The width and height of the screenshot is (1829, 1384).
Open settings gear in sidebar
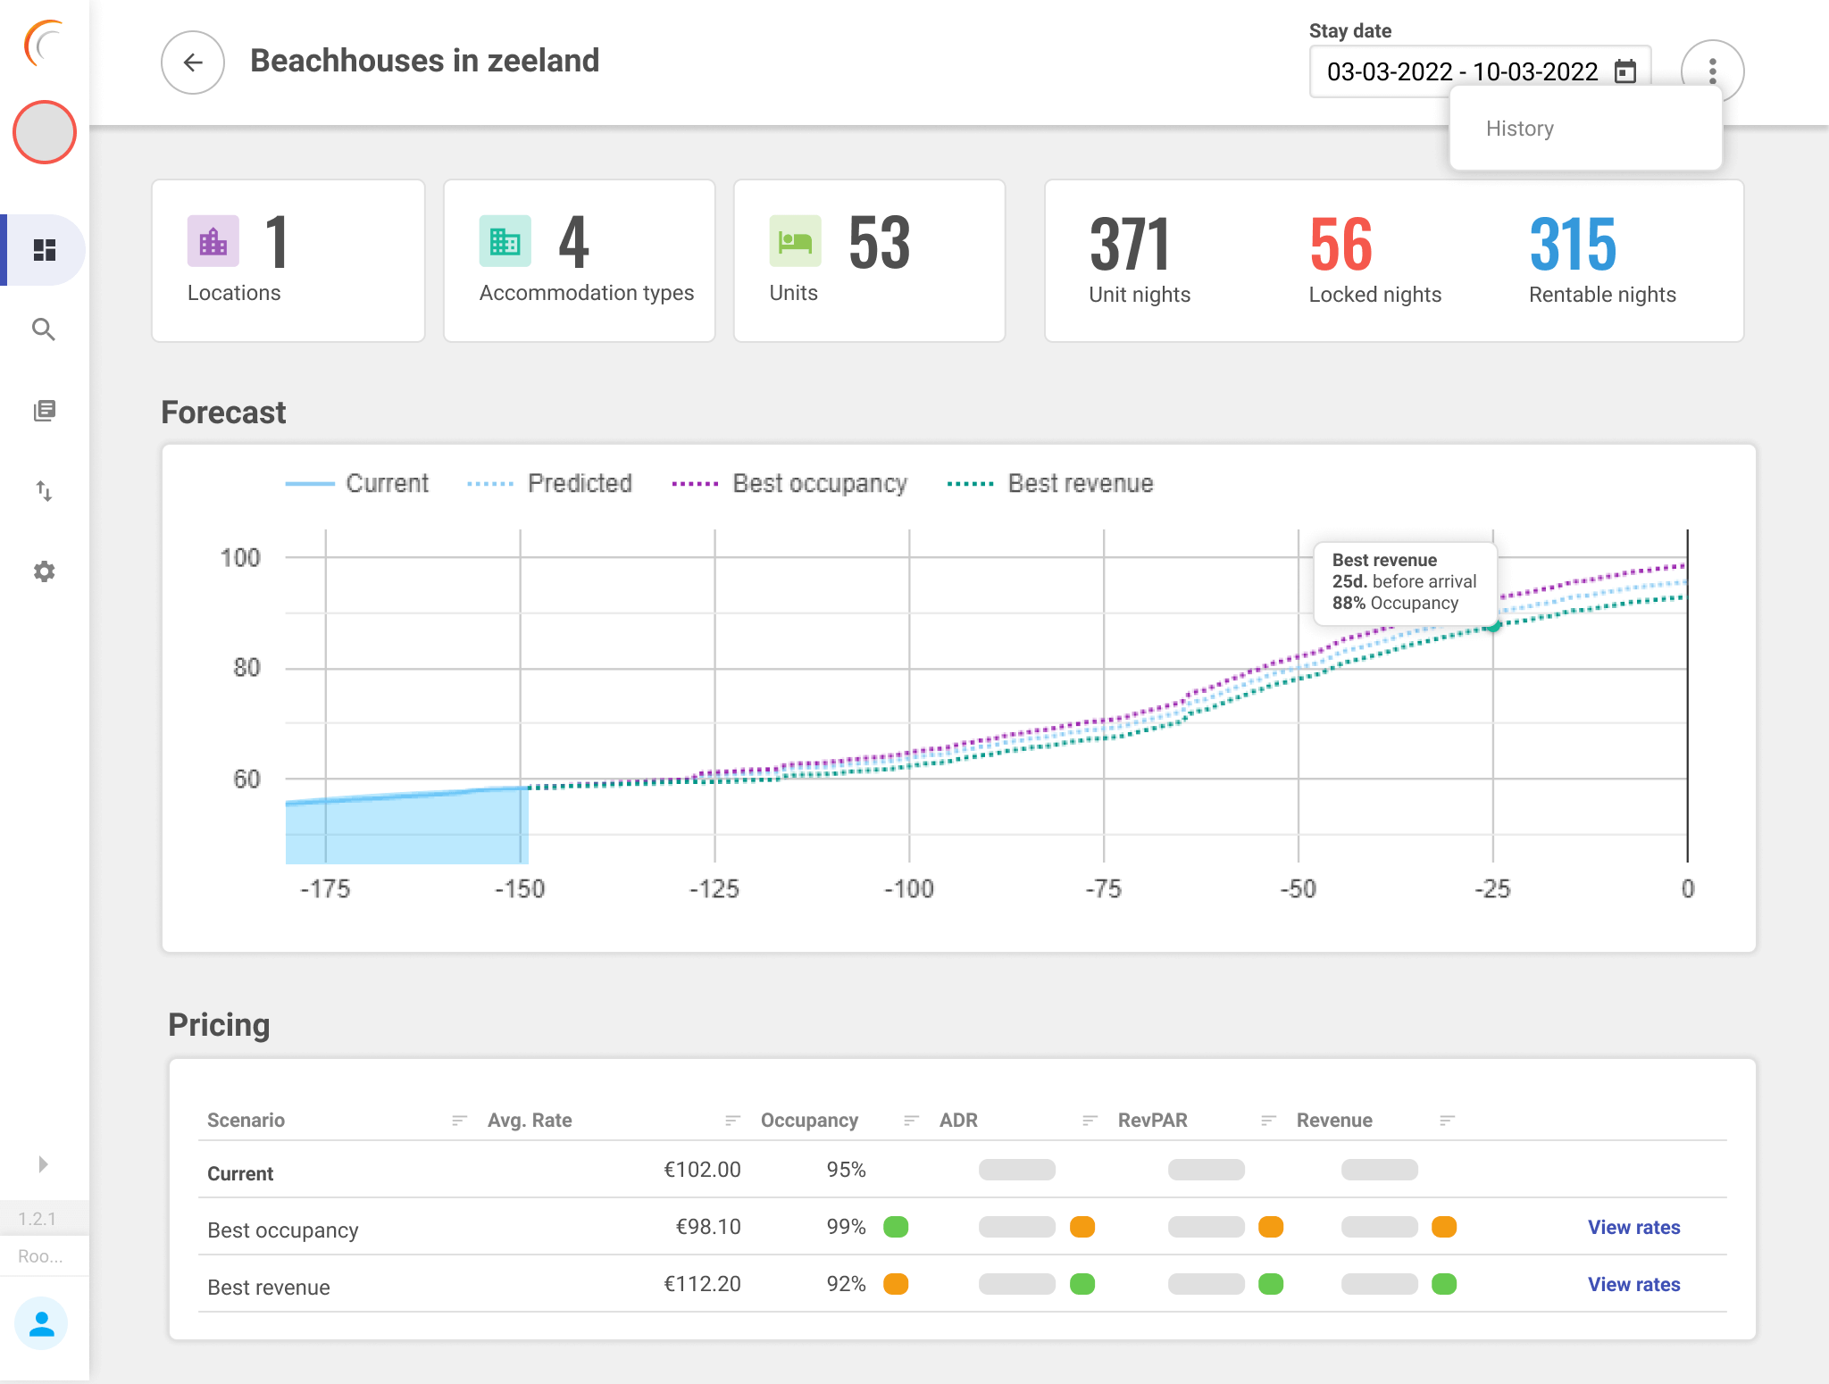pyautogui.click(x=44, y=571)
